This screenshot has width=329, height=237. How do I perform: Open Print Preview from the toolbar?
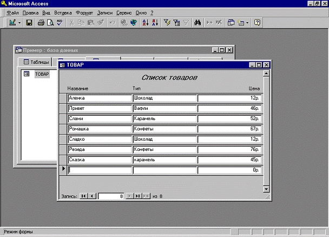[x=50, y=23]
